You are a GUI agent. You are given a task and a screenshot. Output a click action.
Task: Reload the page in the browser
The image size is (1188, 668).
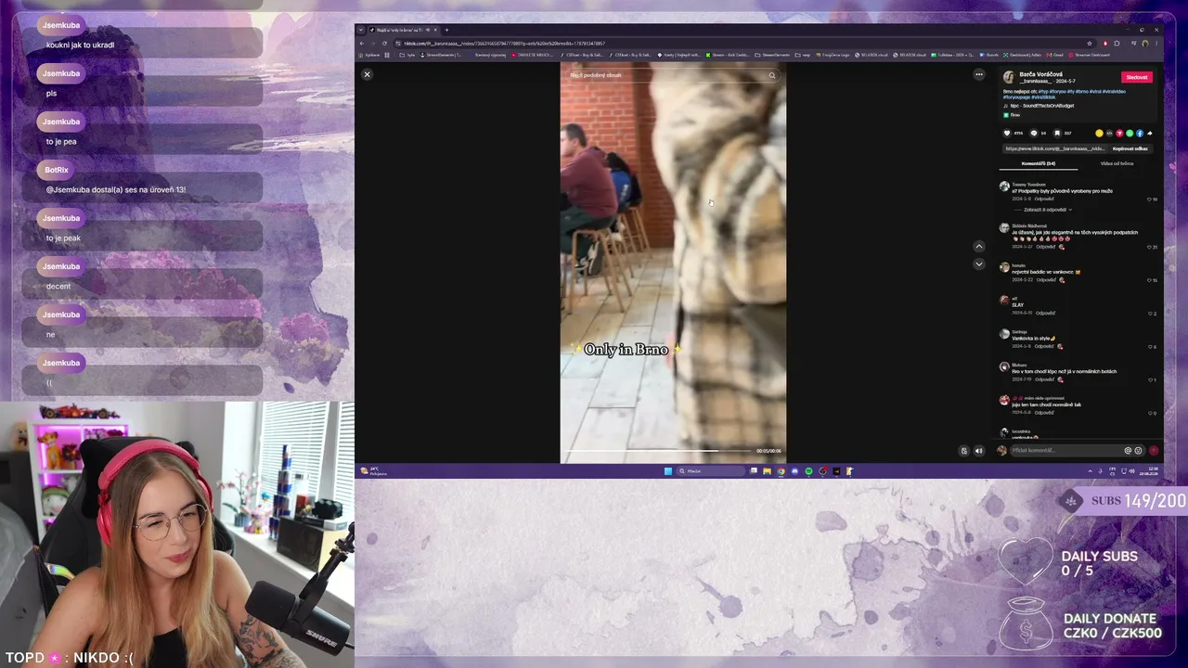(x=383, y=44)
